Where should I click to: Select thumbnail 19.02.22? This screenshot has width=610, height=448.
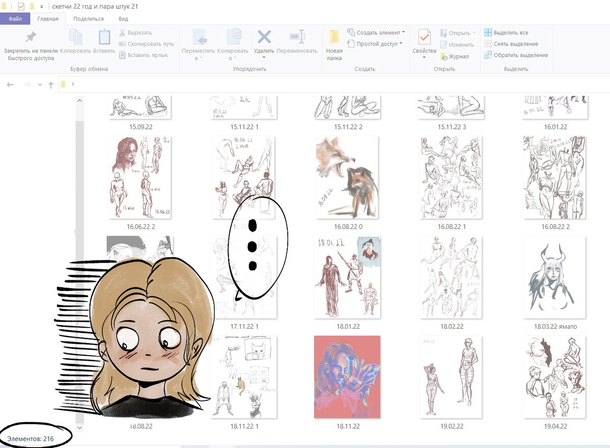pyautogui.click(x=452, y=377)
